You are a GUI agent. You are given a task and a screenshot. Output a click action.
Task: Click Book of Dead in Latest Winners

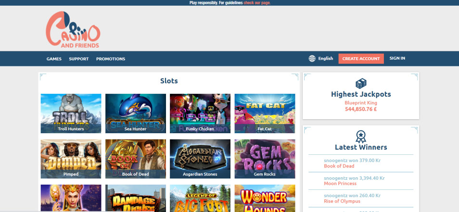pos(339,166)
